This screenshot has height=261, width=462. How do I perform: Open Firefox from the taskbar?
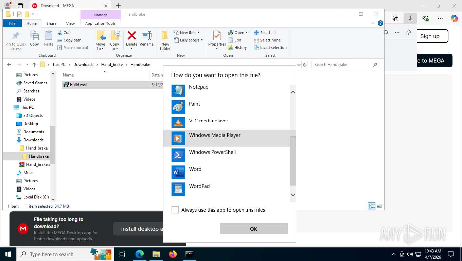173,254
